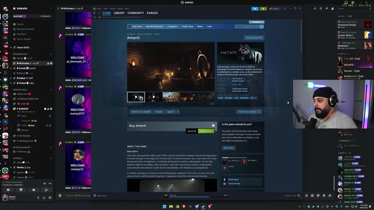
Task: View Your Queue in Steam
Action: pyautogui.click(x=249, y=112)
